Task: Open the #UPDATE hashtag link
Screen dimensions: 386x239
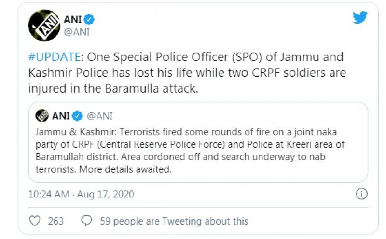Action: (54, 56)
